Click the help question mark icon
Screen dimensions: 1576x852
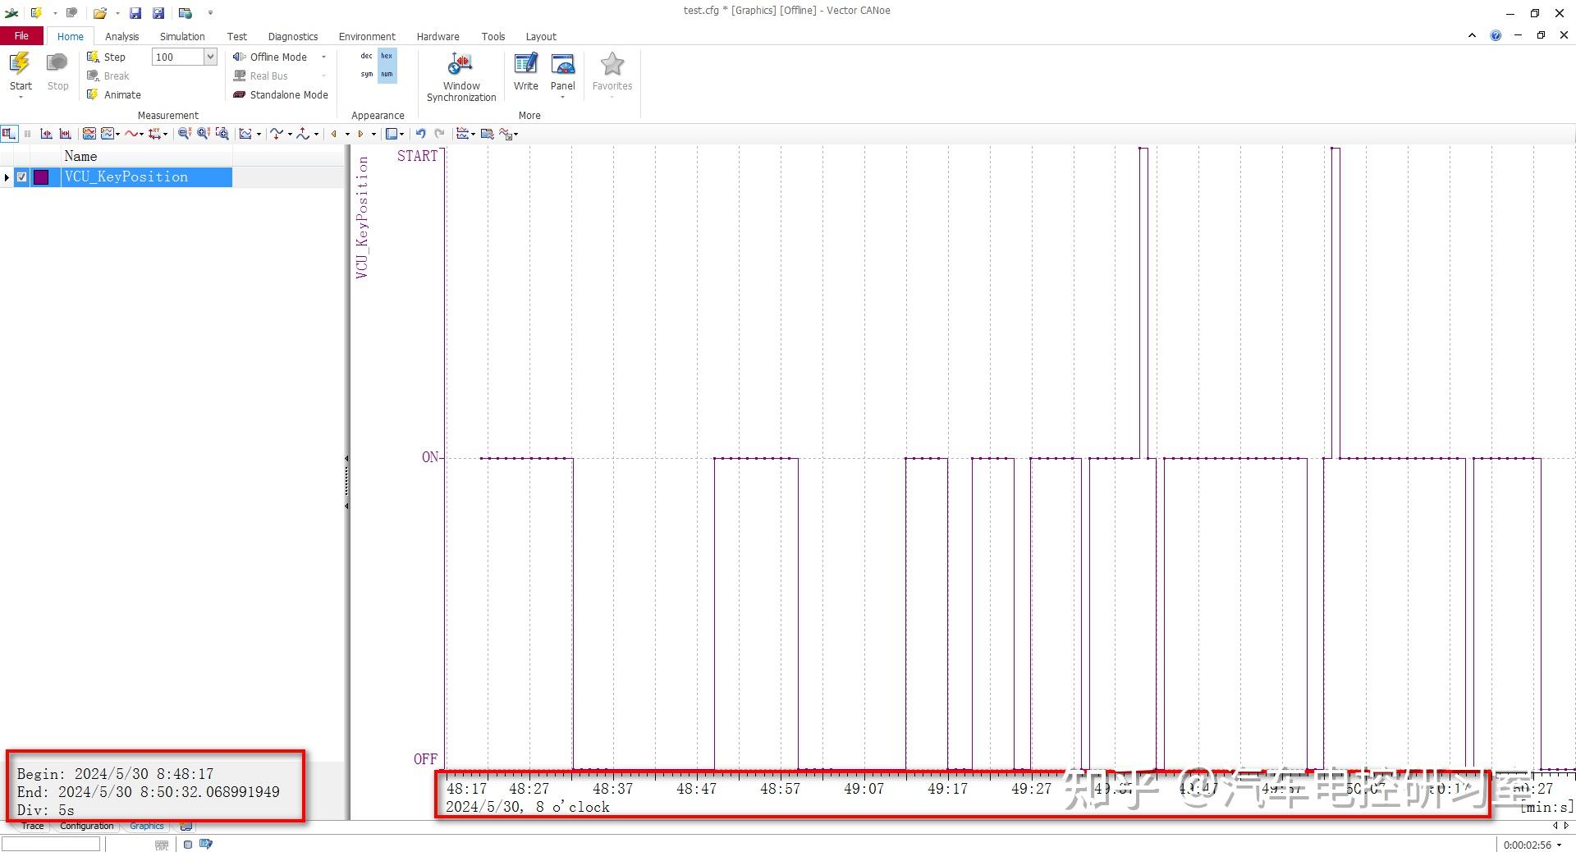(x=1496, y=35)
